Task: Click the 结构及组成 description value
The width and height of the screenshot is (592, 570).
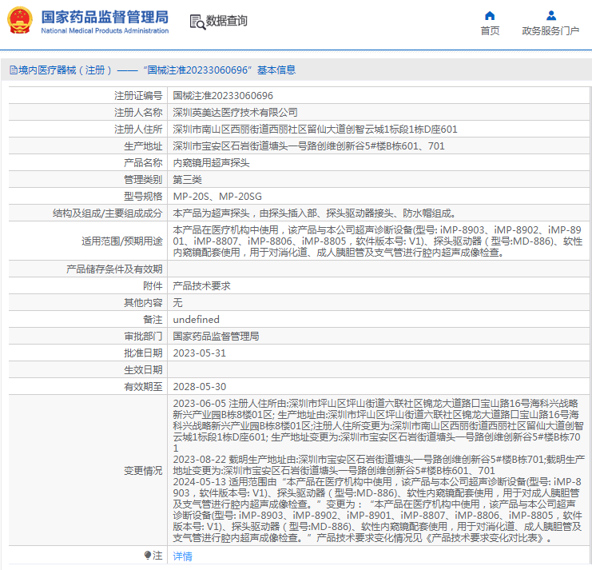Action: click(315, 213)
